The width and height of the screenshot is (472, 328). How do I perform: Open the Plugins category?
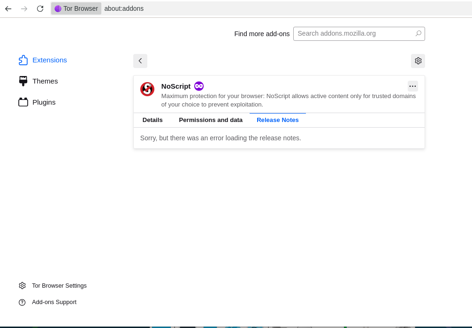coord(37,102)
